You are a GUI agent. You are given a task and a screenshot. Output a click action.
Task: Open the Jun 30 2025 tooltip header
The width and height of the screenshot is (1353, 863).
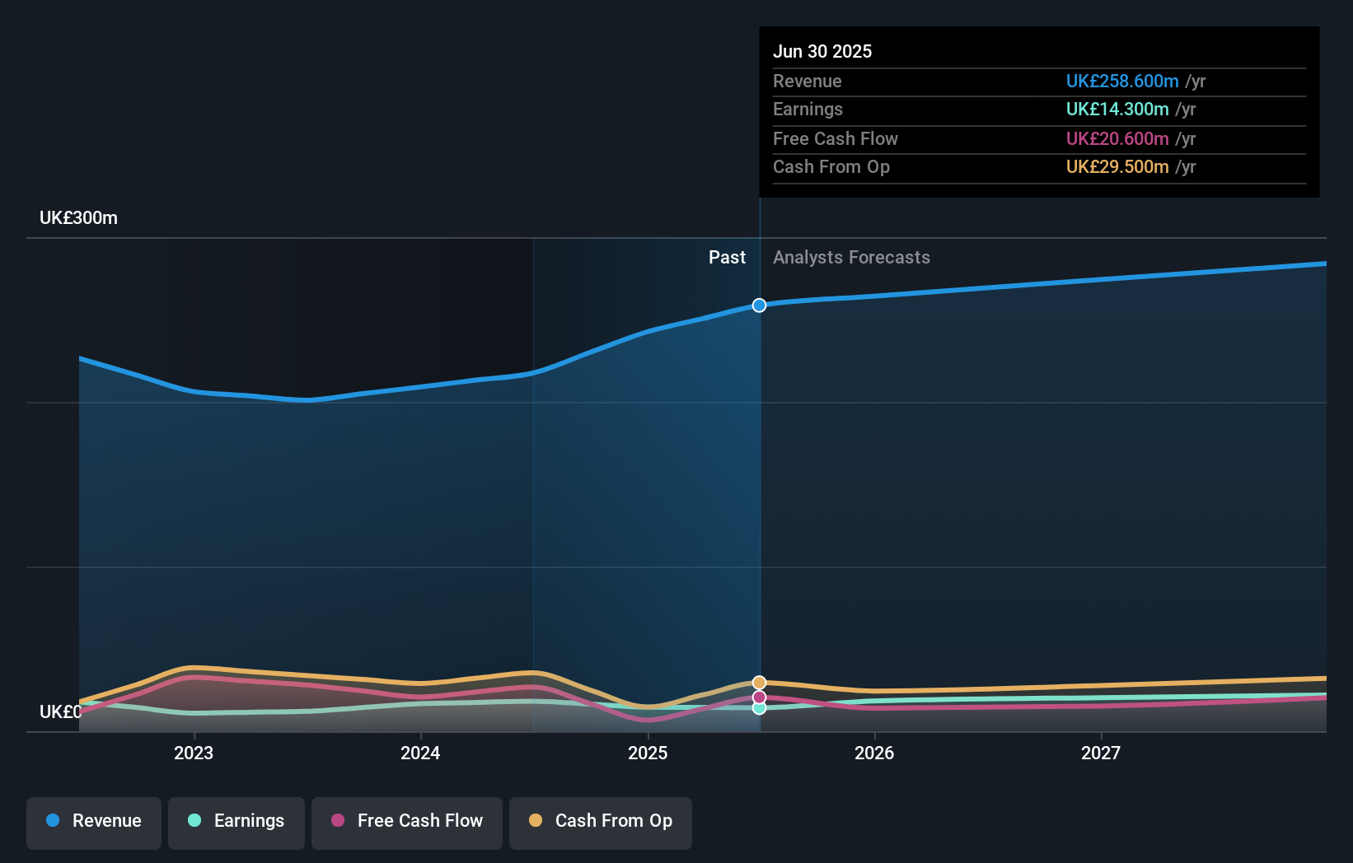click(x=822, y=51)
